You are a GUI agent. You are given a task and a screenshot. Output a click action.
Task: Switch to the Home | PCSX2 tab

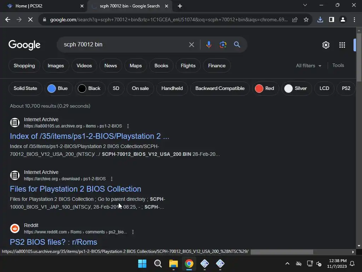43,6
